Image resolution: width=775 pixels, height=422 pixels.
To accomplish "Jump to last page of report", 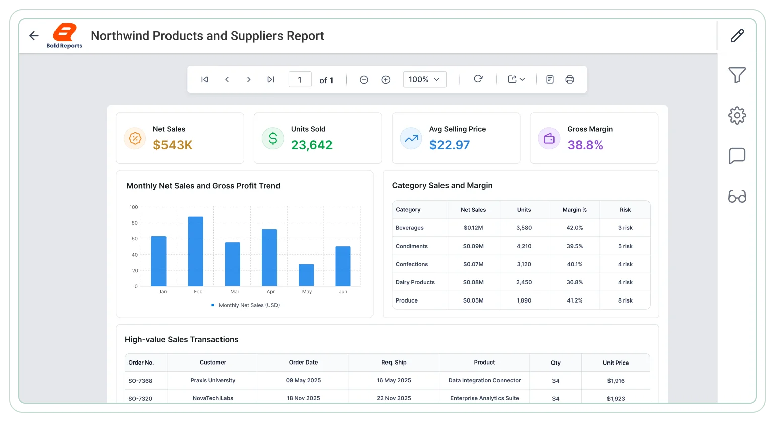I will point(271,79).
